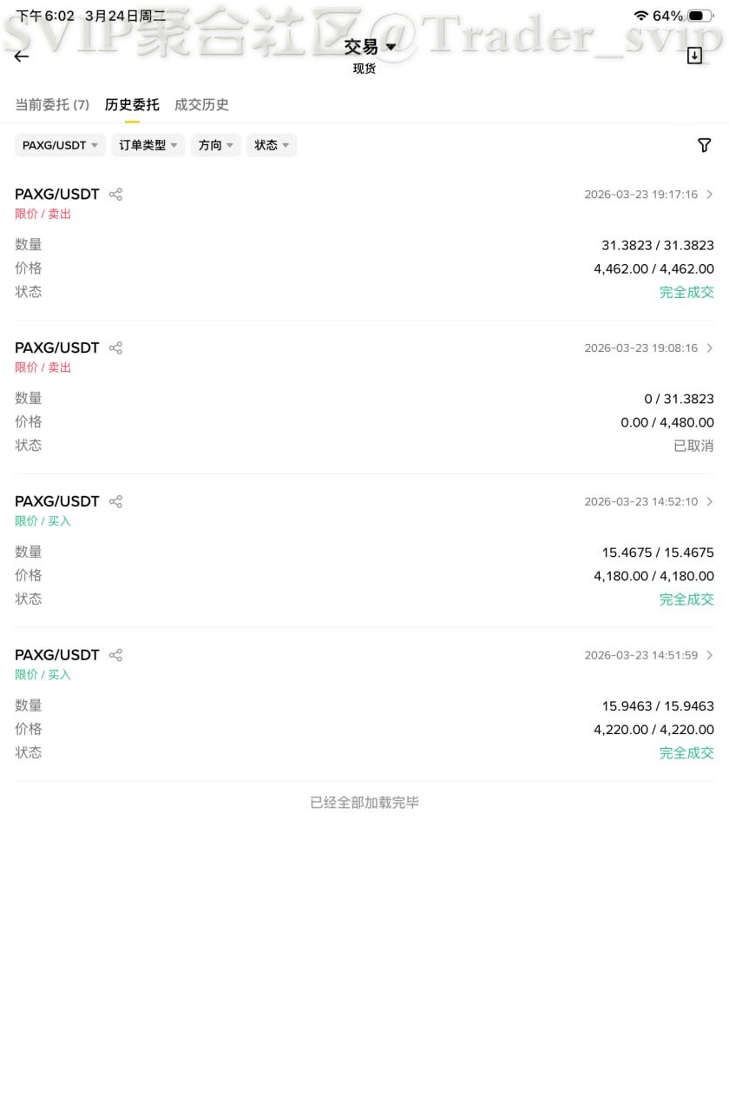Open the 方向 direction filter
The height and width of the screenshot is (1112, 729).
tap(216, 145)
